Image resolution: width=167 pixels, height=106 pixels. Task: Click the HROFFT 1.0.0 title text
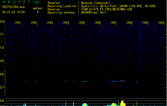pyautogui.click(x=21, y=2)
